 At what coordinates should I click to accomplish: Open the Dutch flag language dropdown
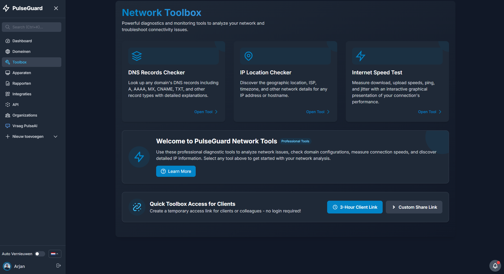[x=55, y=254]
